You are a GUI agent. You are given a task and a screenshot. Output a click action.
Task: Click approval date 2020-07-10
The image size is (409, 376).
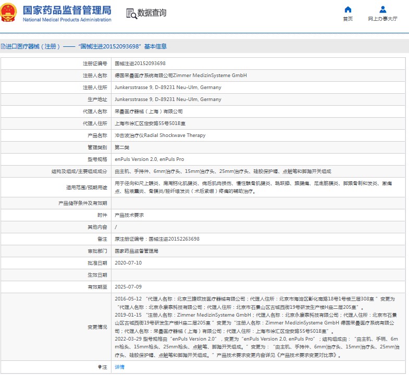[128, 263]
